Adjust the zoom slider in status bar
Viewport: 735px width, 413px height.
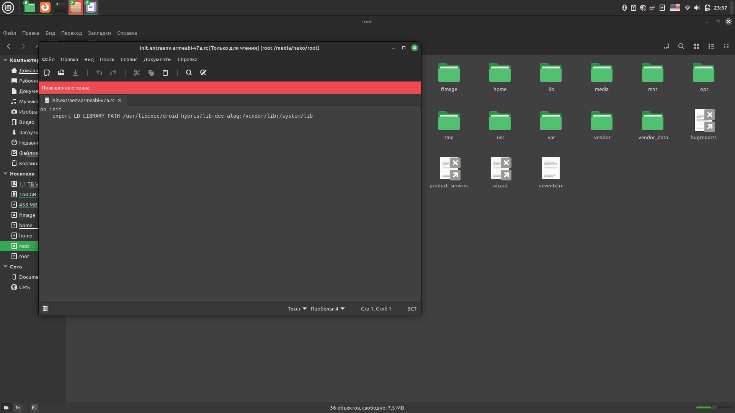pos(714,408)
